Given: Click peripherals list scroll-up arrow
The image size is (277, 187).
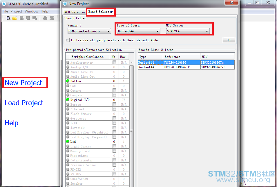Looking at the screenshot, I should coord(132,63).
